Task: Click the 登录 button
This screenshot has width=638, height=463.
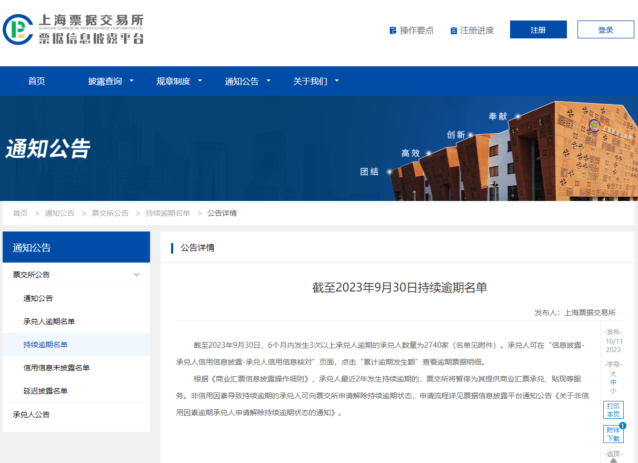Action: click(x=605, y=30)
